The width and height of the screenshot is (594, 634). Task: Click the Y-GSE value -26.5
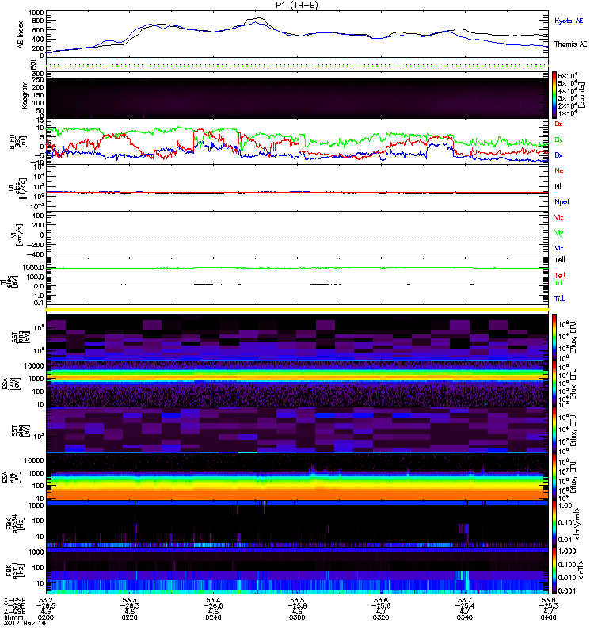tap(46, 606)
